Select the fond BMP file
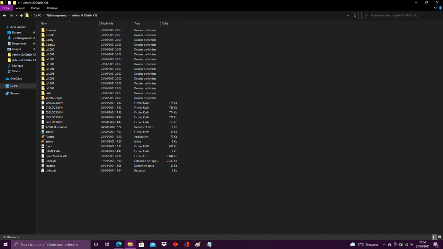 click(48, 146)
